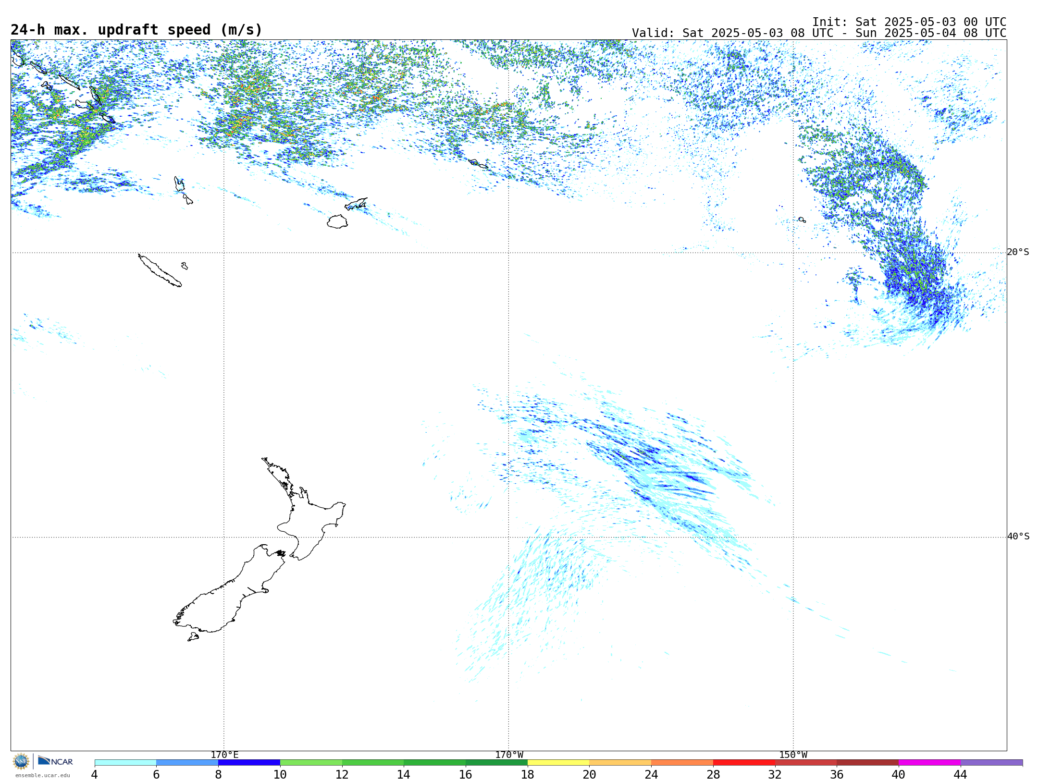Image resolution: width=1038 pixels, height=781 pixels.
Task: Pick the bright red 28–32 colorbar swatch
Action: coord(744,763)
